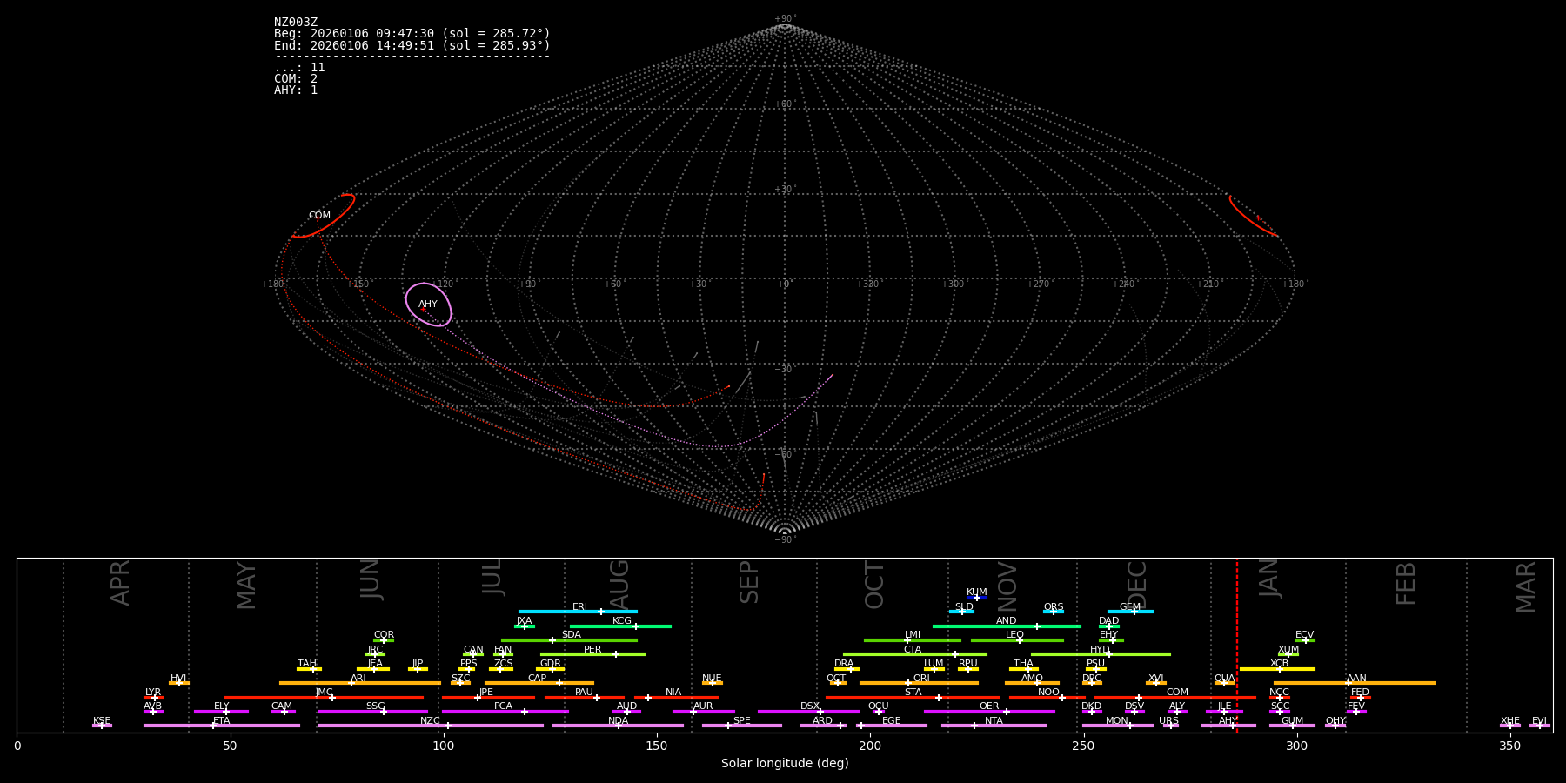Click the COM radiant label on the sky map
1566x783 pixels.
pos(319,216)
